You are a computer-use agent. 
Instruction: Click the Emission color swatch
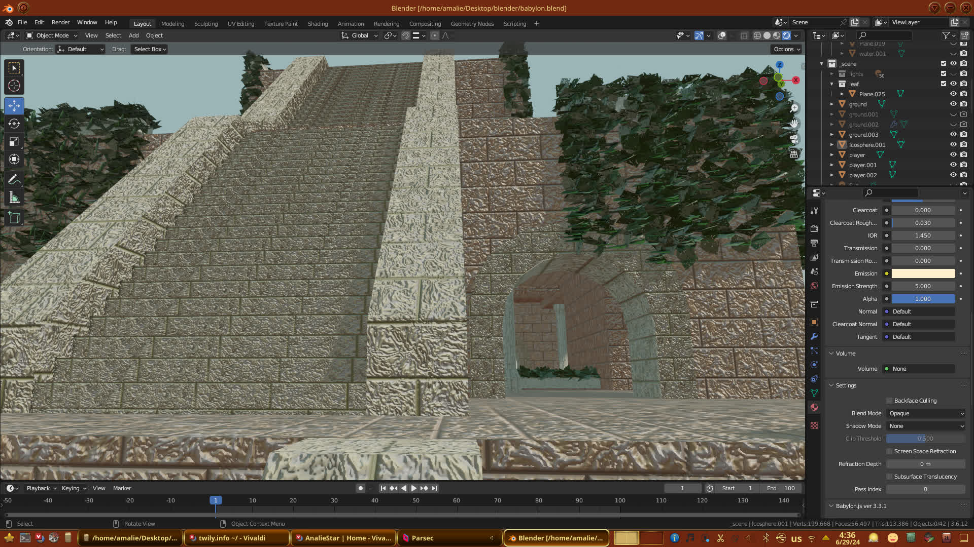(923, 273)
